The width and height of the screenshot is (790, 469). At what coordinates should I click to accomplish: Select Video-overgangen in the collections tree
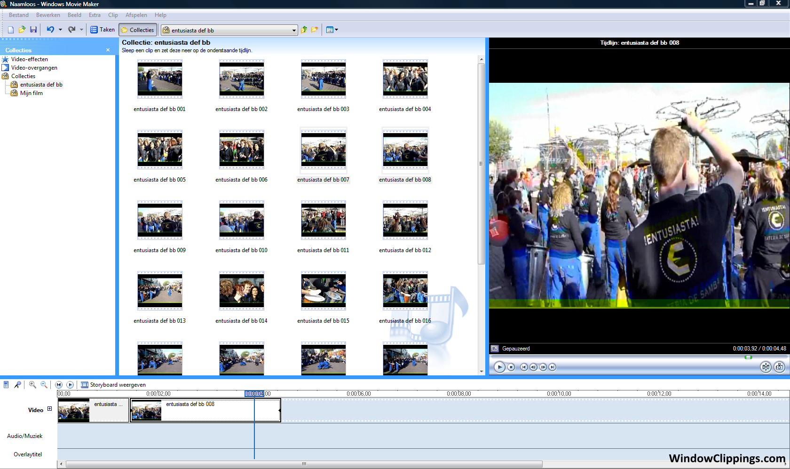coord(34,68)
